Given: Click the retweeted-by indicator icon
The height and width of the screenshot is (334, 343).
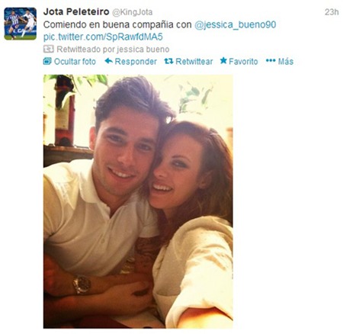Looking at the screenshot, I should tap(48, 49).
